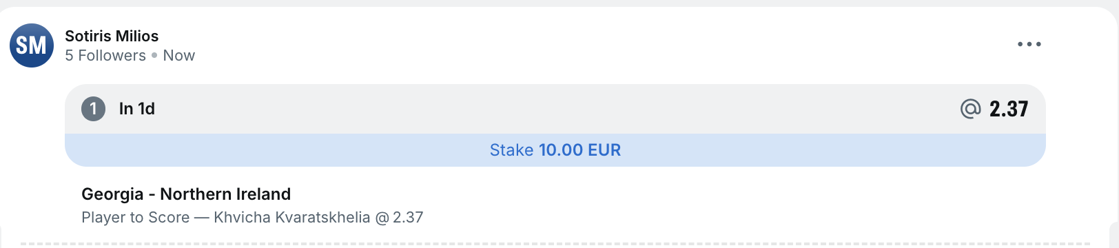Open the Northern Ireland team name
The image size is (1119, 248).
coord(225,194)
